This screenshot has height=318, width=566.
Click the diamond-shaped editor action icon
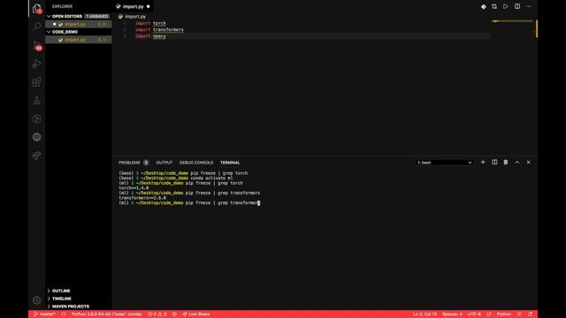484,6
